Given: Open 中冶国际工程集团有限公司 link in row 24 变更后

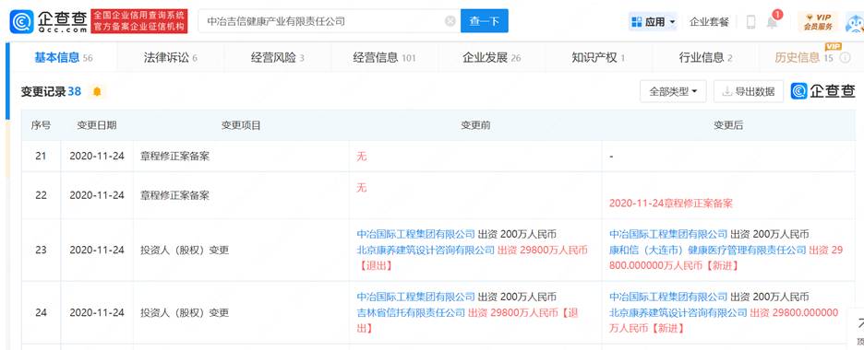Looking at the screenshot, I should click(668, 297).
